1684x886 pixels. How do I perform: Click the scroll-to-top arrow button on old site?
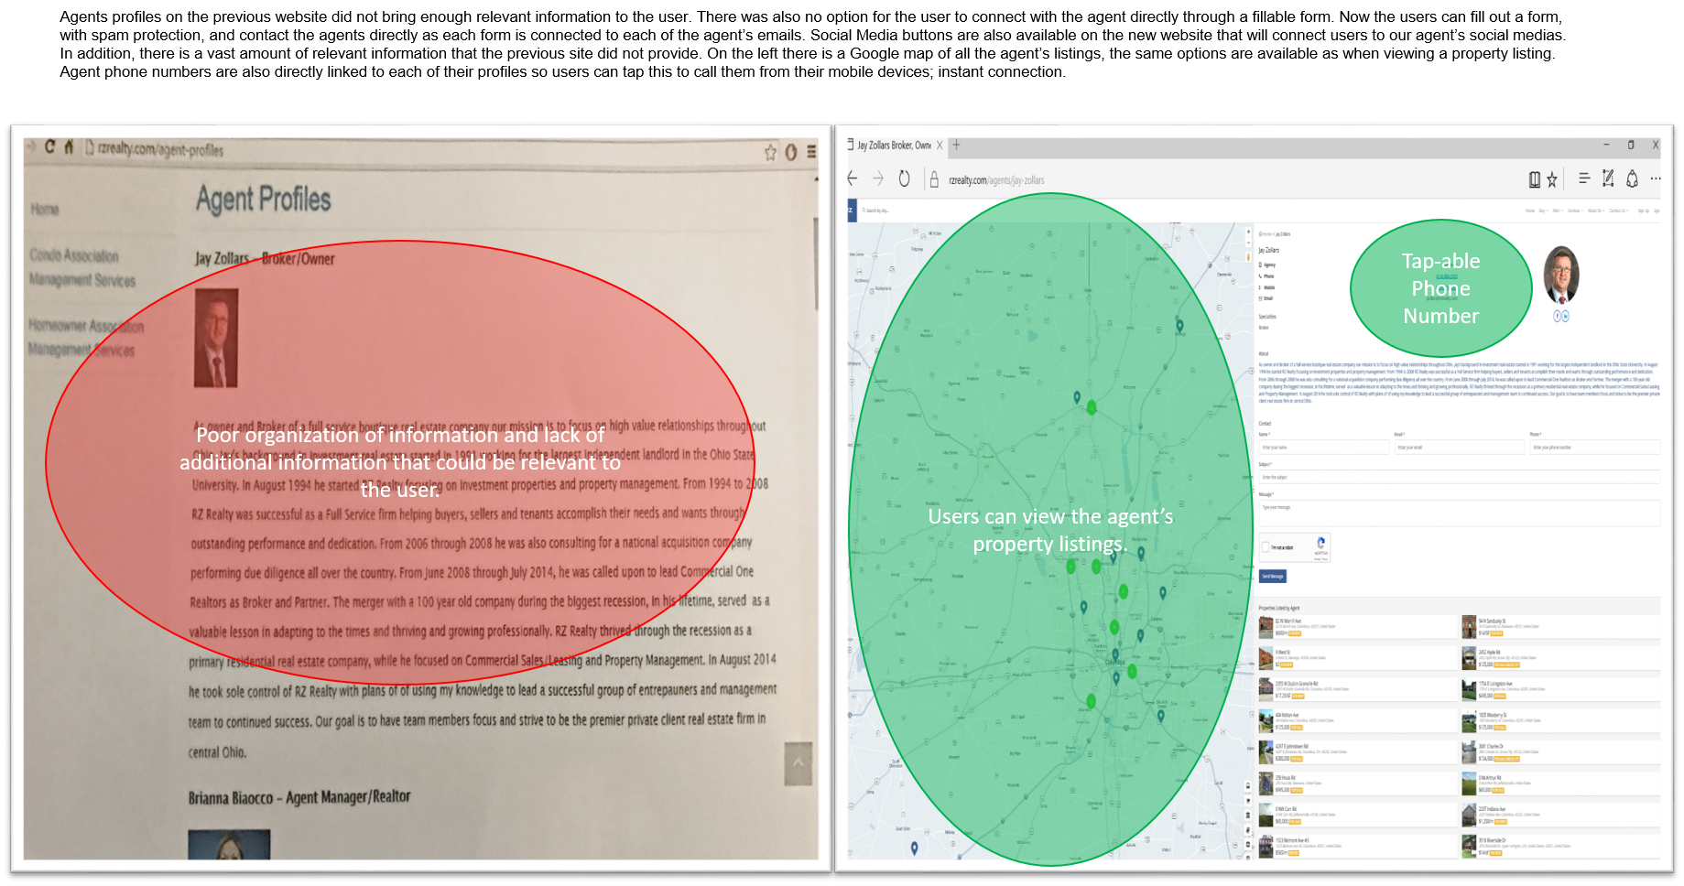coord(798,763)
